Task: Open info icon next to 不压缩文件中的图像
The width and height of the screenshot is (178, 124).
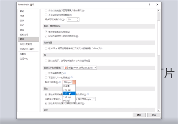Action: [x=71, y=77]
